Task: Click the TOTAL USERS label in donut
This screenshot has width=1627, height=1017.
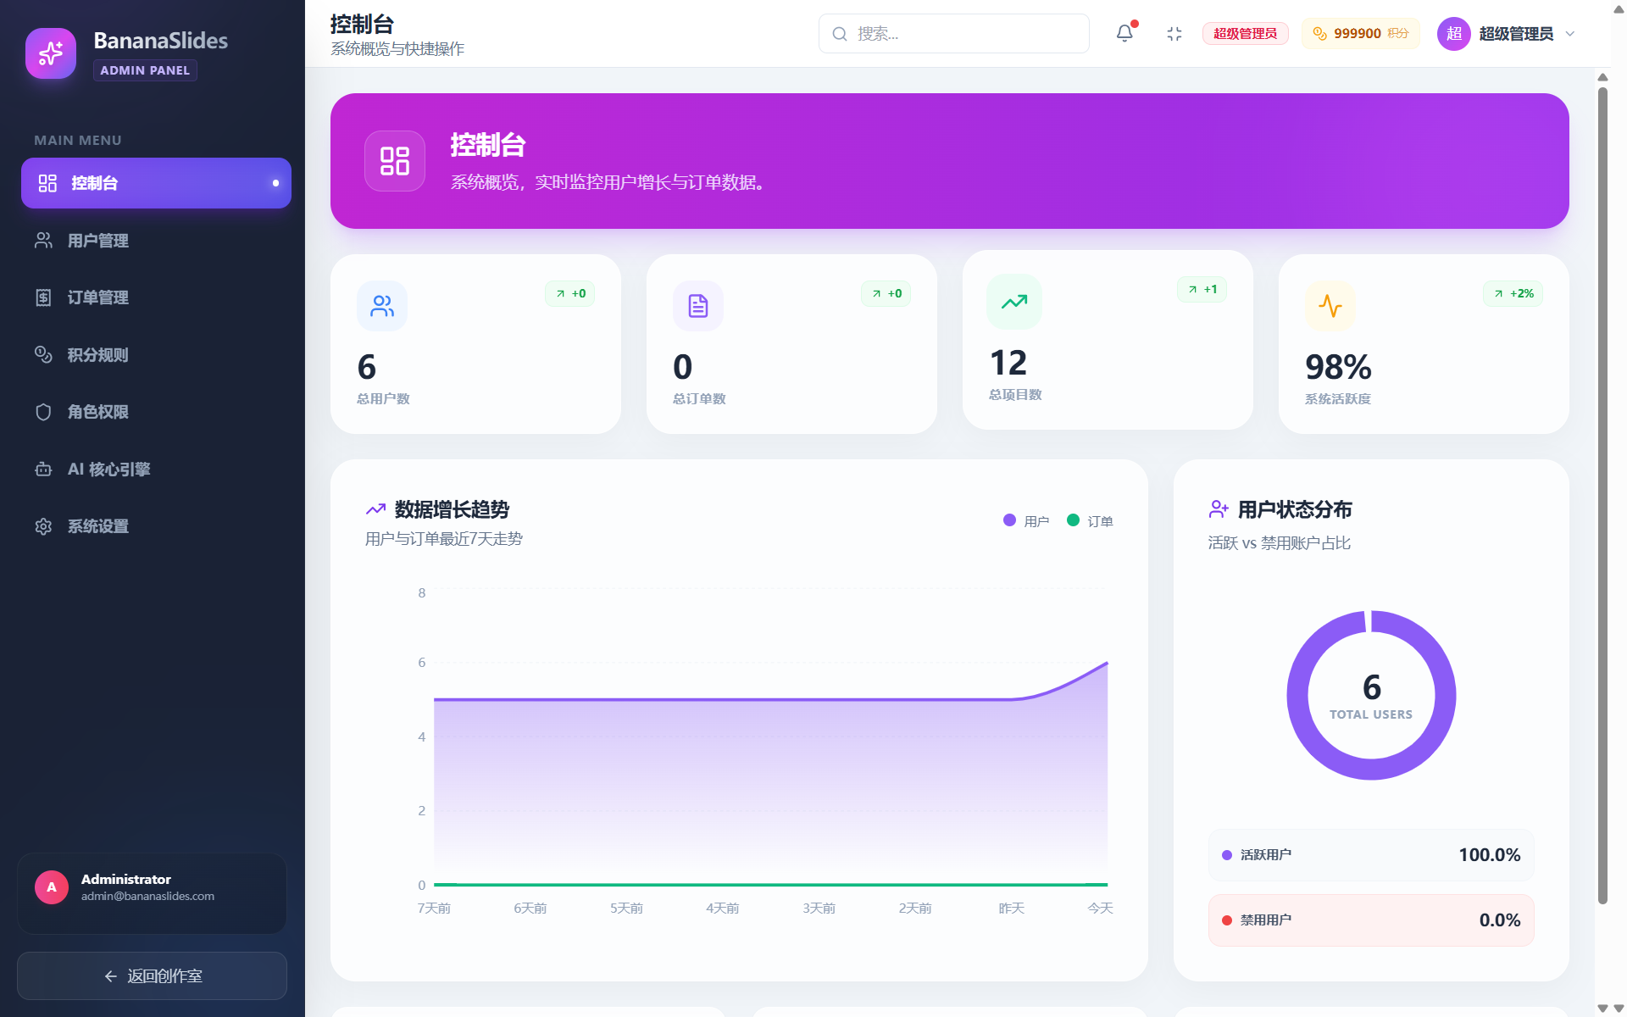Action: (x=1371, y=714)
